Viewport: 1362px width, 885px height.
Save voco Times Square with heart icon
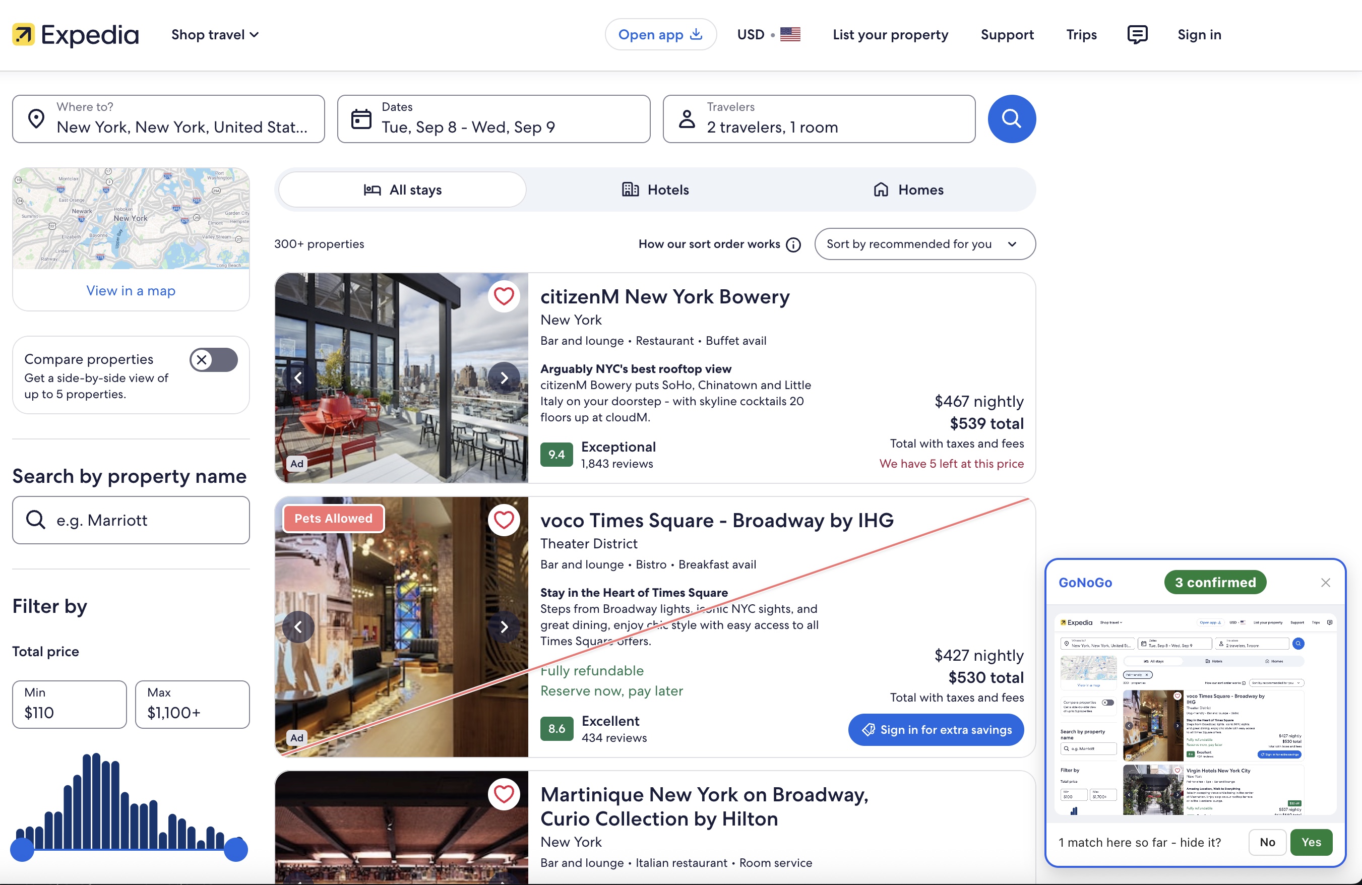pos(504,520)
